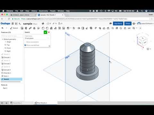This screenshot has width=154, height=115.
Task: Select Hole 1 in the feature list
Action: pyautogui.click(x=6, y=76)
